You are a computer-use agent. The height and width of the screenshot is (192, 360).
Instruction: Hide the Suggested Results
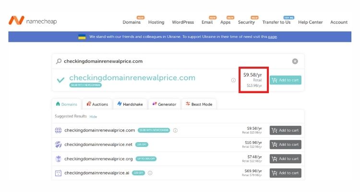93,117
